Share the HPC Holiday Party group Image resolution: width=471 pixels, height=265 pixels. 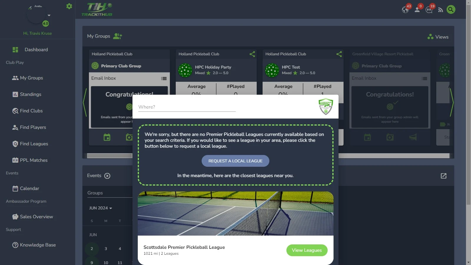pyautogui.click(x=252, y=54)
